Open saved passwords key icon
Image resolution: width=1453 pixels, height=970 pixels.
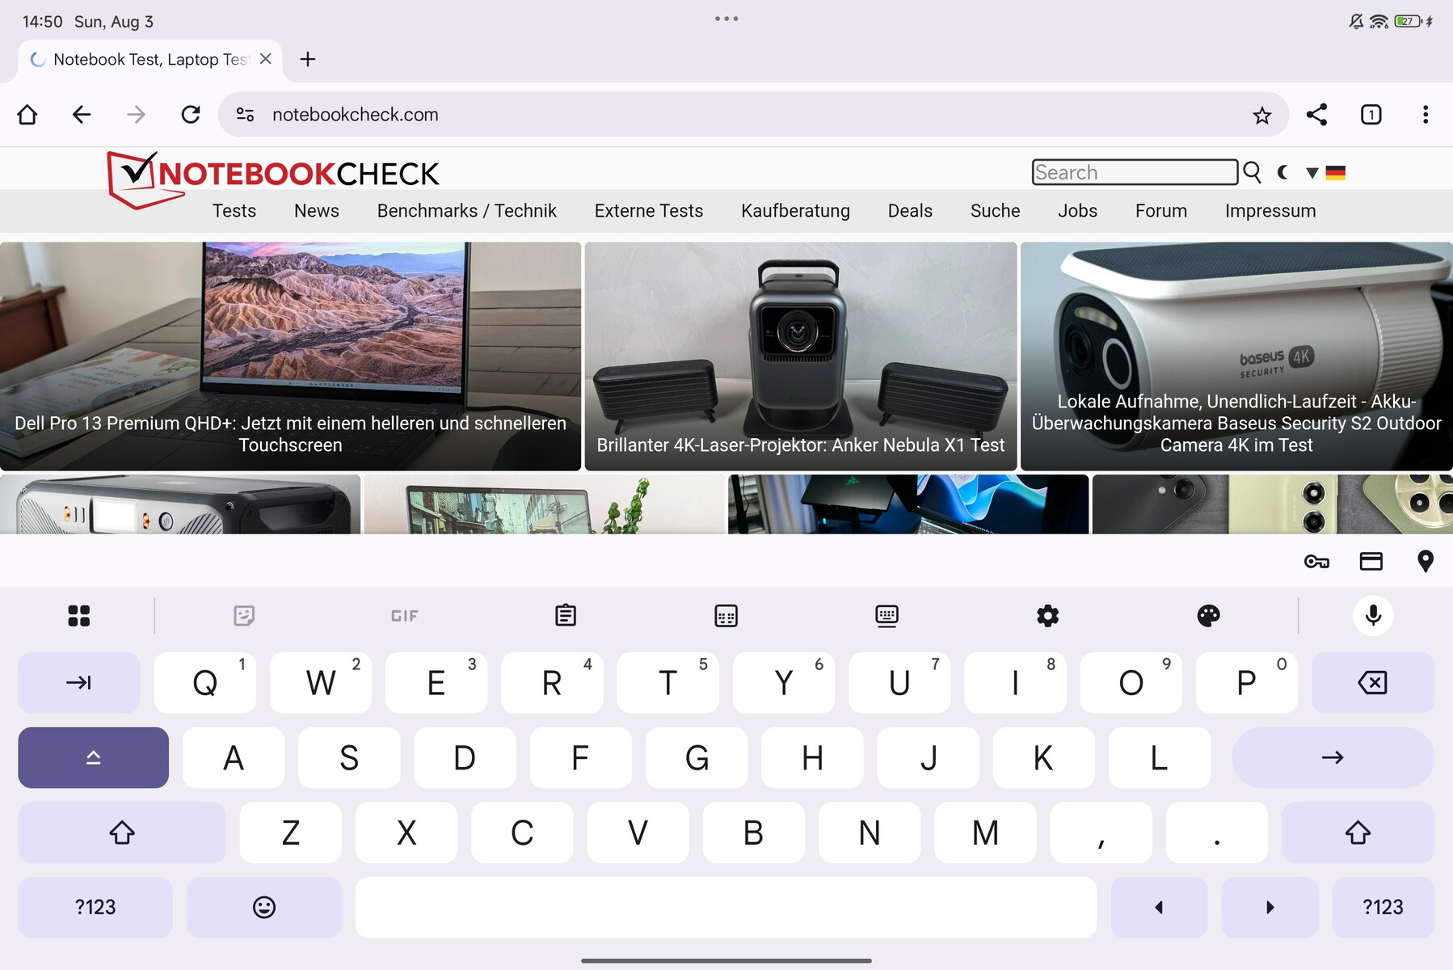(1317, 561)
